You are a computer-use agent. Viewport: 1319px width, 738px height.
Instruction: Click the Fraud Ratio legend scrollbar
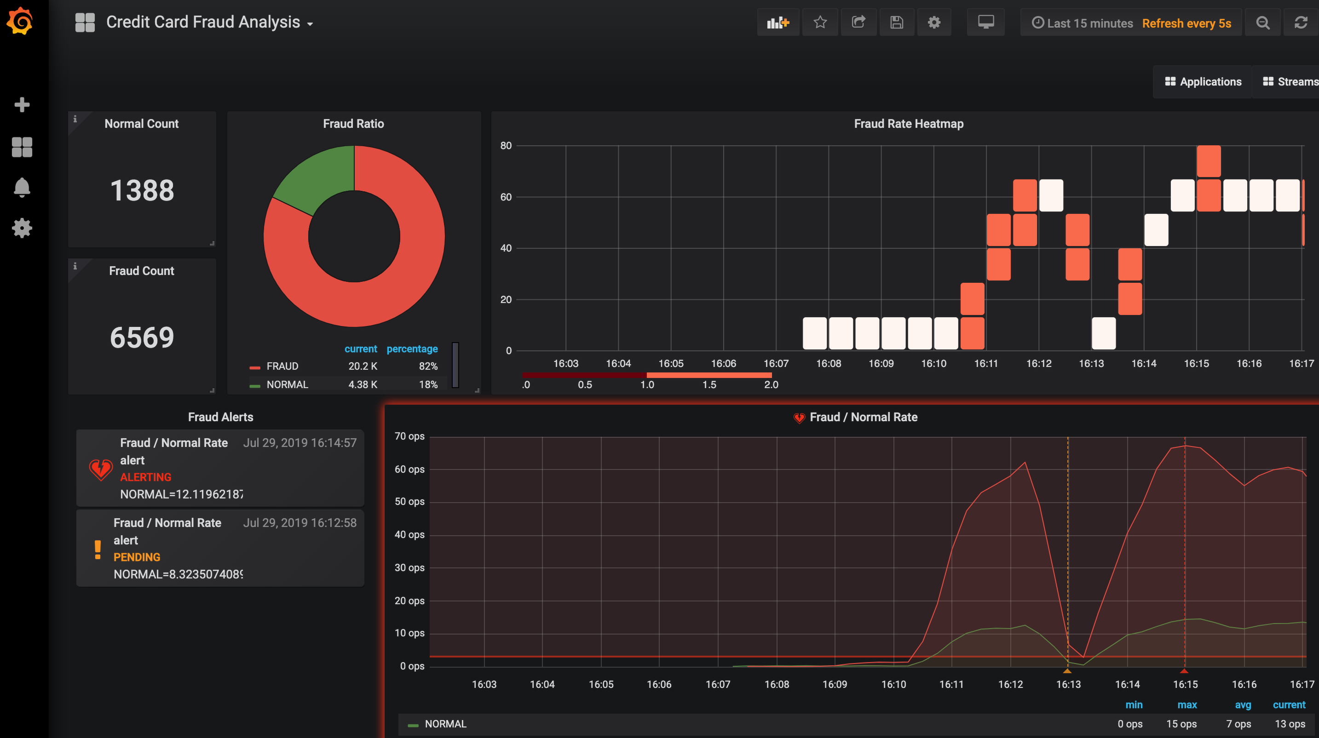point(455,364)
